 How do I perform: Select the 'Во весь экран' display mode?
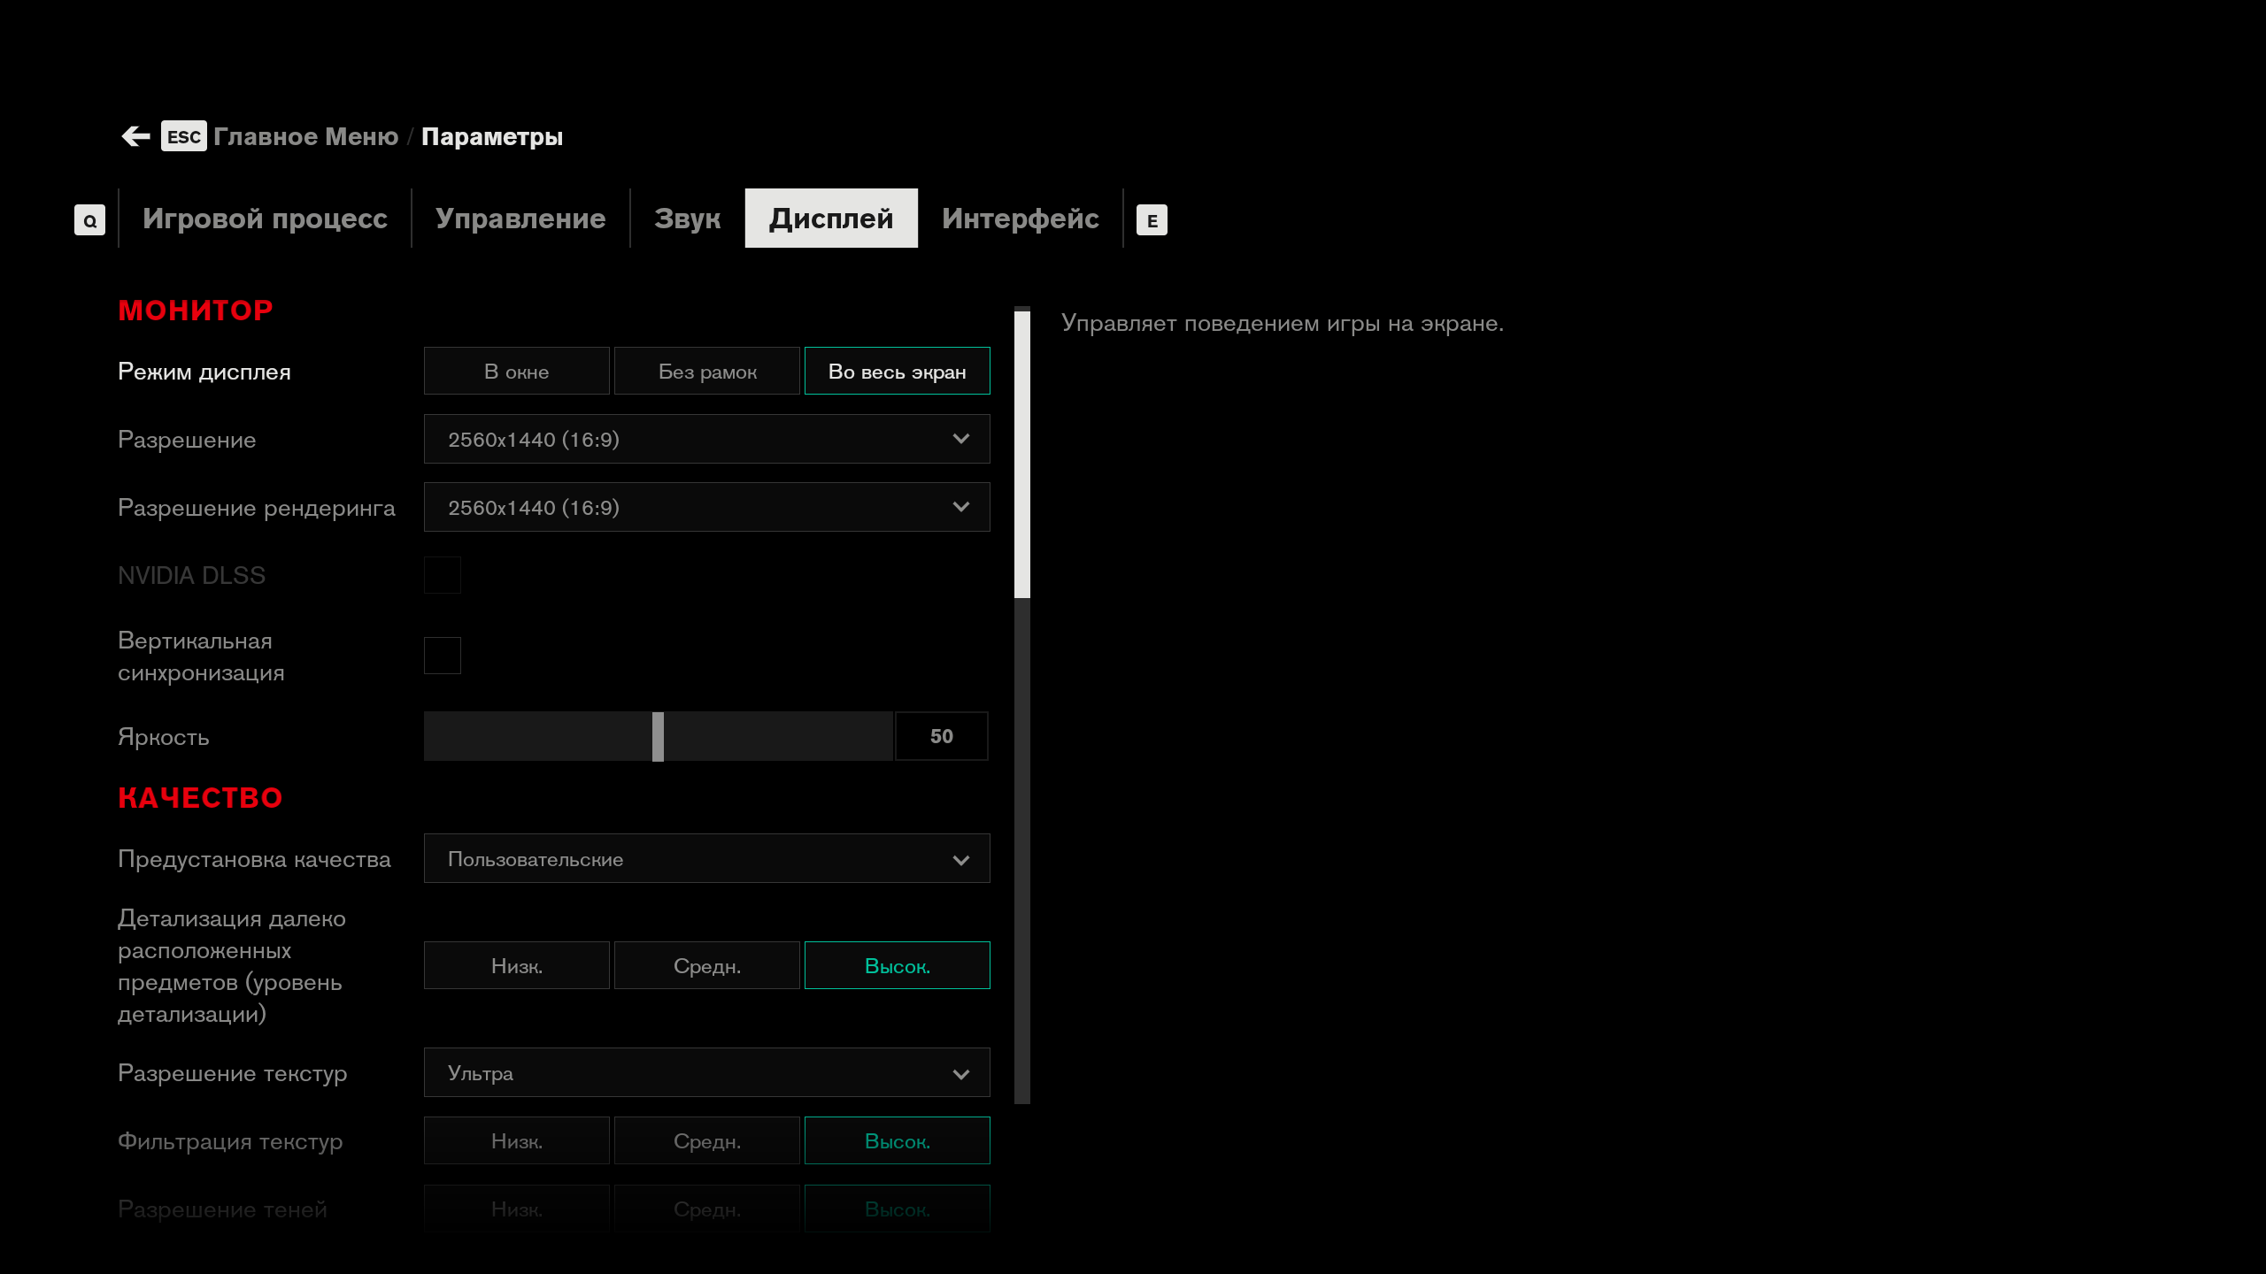pyautogui.click(x=897, y=372)
